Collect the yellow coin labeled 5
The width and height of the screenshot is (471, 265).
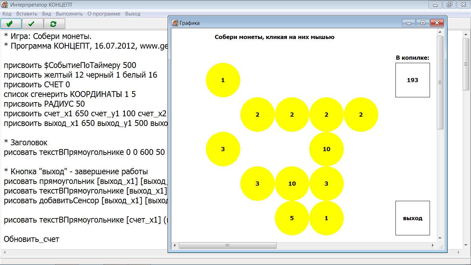(x=292, y=218)
